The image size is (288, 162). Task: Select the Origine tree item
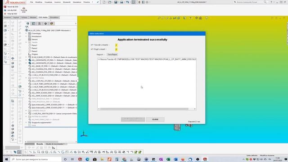tap(35, 54)
